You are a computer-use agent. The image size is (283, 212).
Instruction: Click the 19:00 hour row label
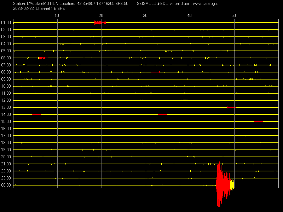[6, 150]
